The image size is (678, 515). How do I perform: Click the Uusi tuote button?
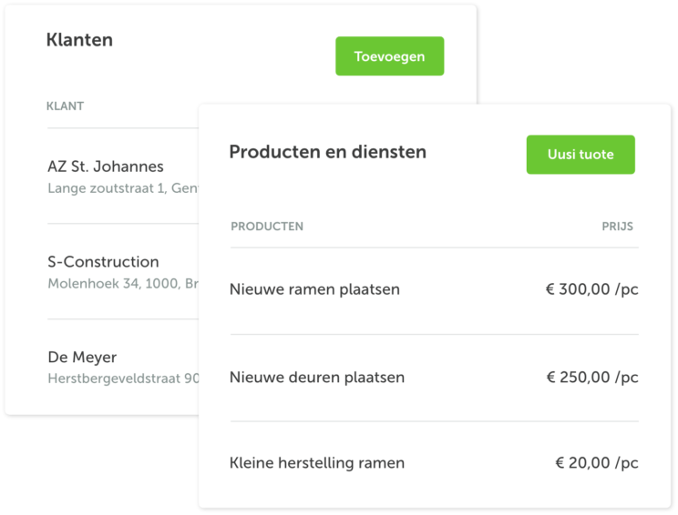(580, 155)
